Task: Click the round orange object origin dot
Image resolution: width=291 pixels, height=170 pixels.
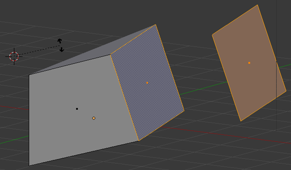Action: 94,118
